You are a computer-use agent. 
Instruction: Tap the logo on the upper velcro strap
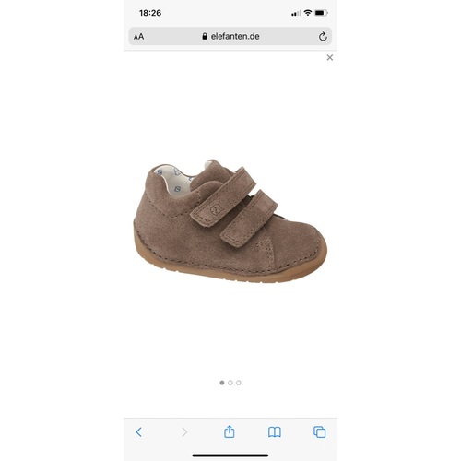pos(216,209)
